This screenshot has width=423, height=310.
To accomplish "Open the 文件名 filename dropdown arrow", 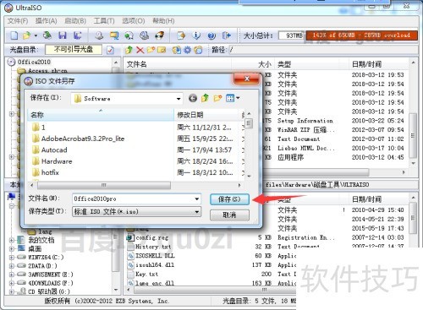I will [197, 199].
